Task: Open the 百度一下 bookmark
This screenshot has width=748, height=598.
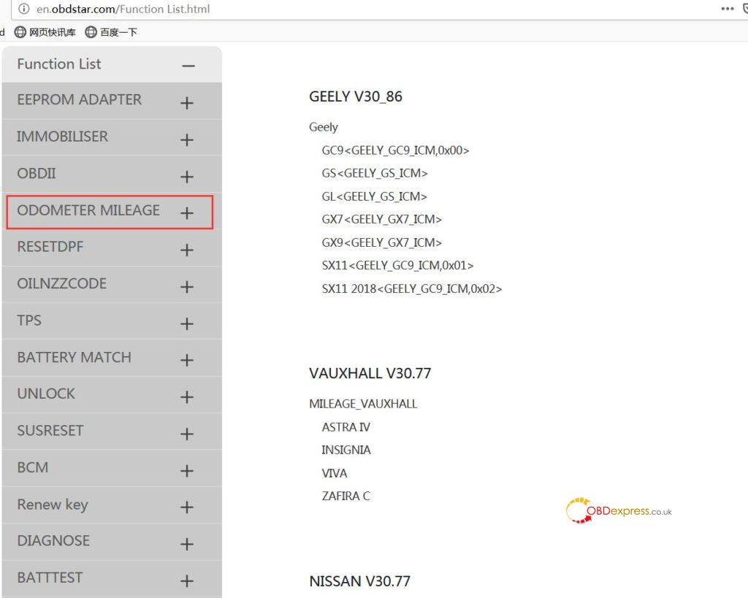Action: pyautogui.click(x=111, y=32)
